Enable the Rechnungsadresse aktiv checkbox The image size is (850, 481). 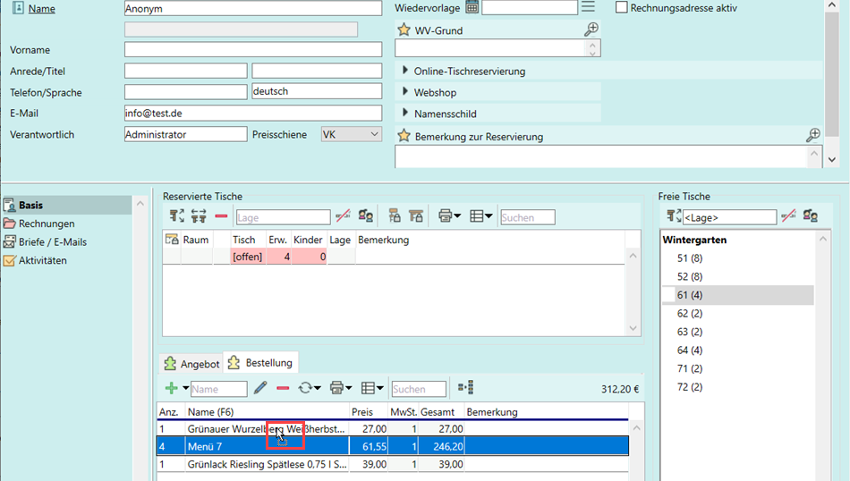(x=622, y=8)
